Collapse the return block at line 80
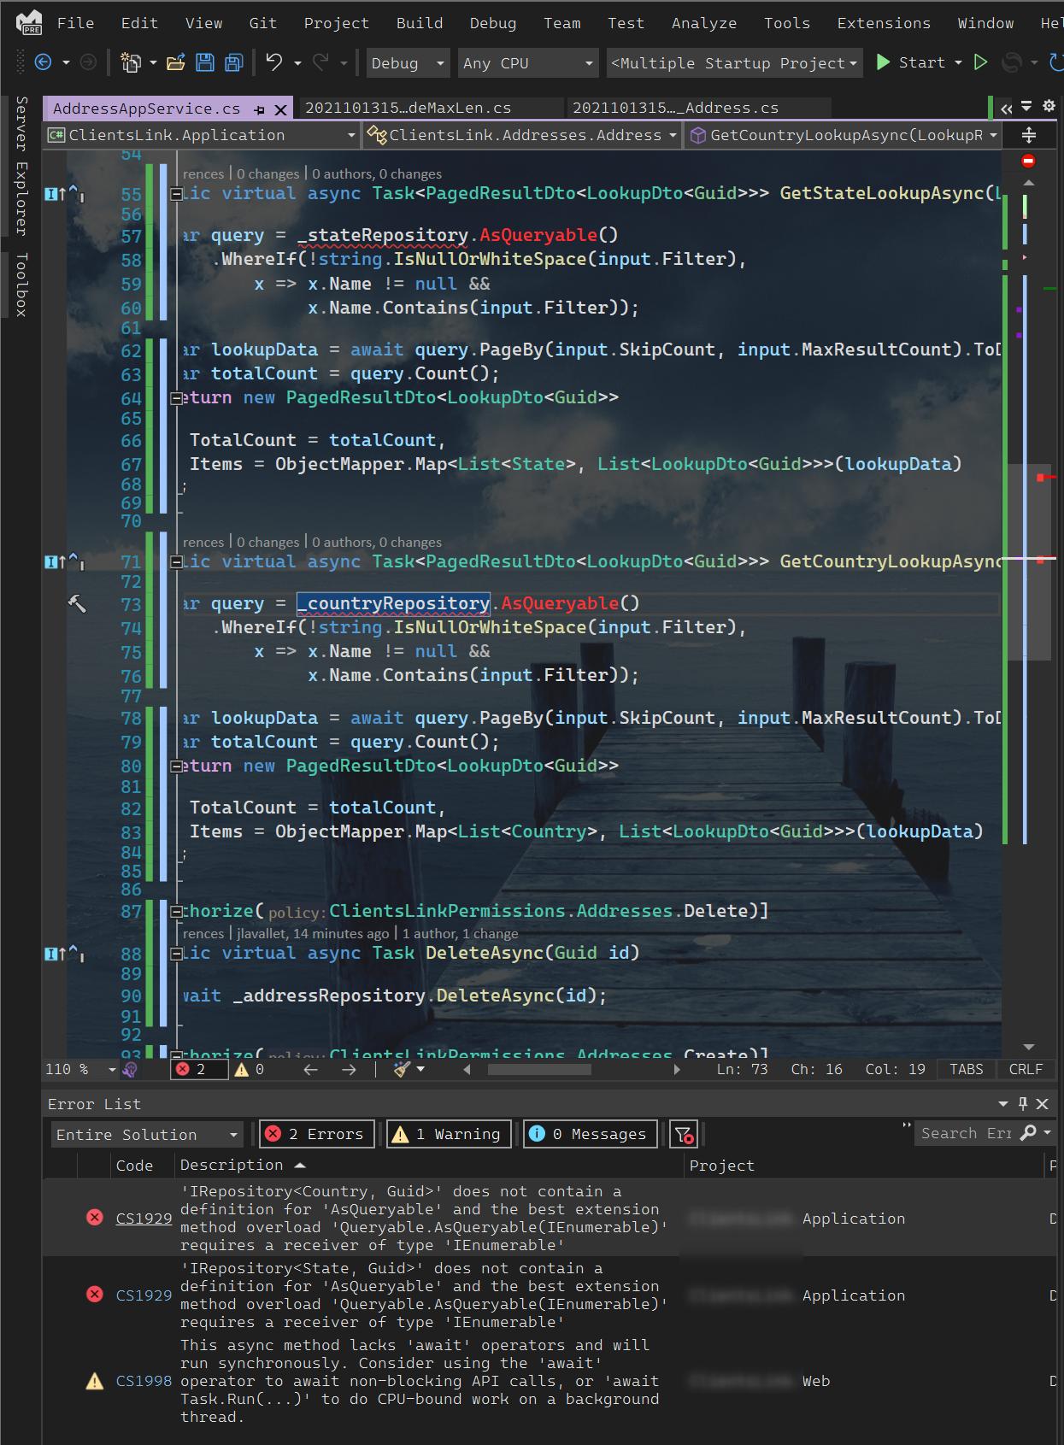 pos(176,767)
